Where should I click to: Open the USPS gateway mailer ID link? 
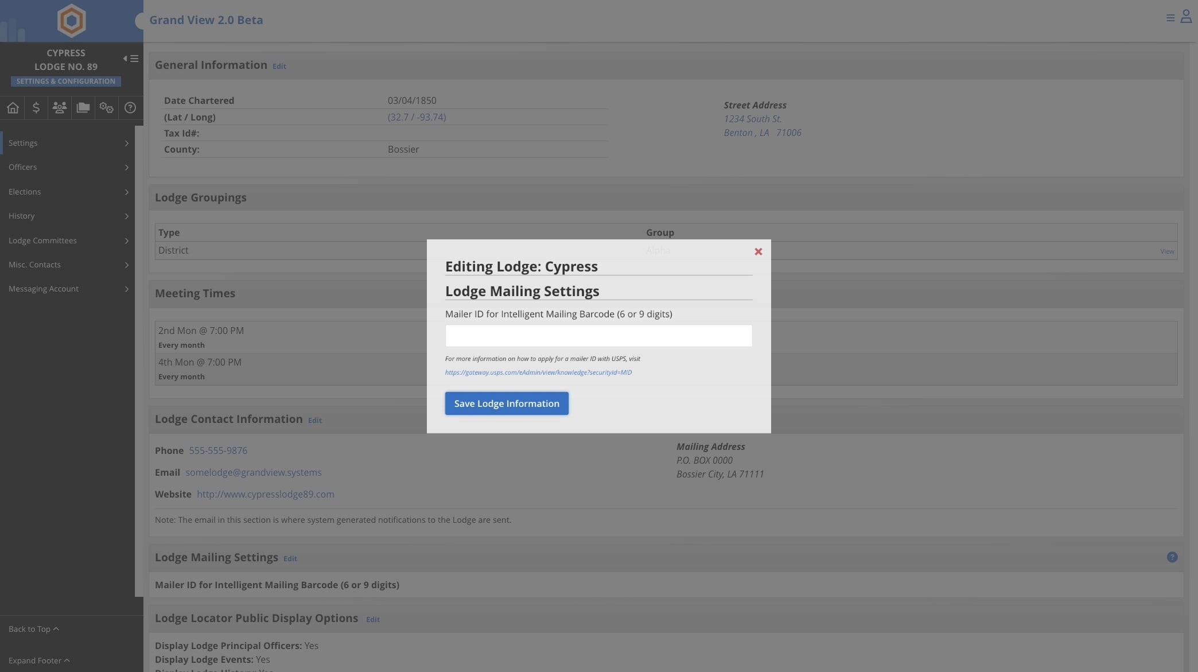click(538, 372)
